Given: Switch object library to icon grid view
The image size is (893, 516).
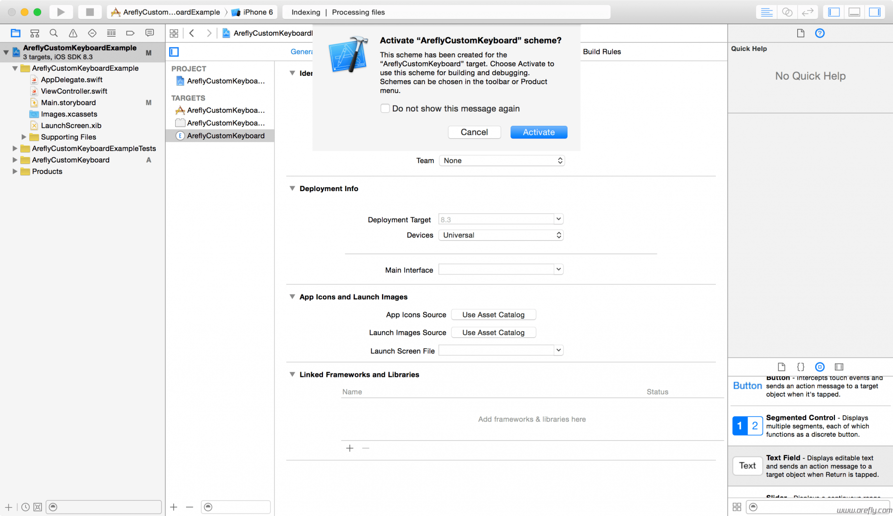Looking at the screenshot, I should pyautogui.click(x=737, y=507).
